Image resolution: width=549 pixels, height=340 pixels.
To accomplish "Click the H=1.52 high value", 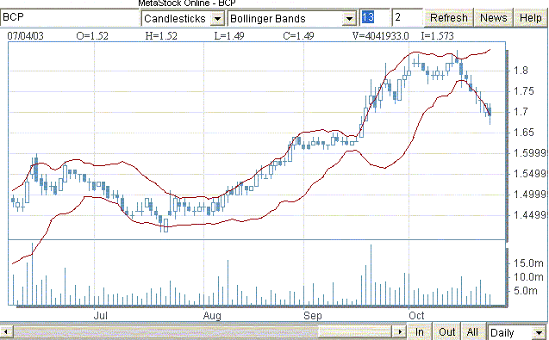I will coord(161,36).
